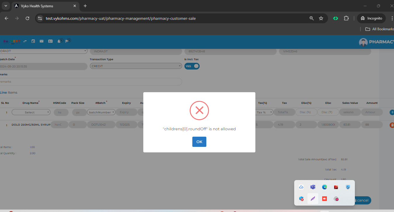Click the blue add line item icon
394x212 pixels.
click(392, 112)
